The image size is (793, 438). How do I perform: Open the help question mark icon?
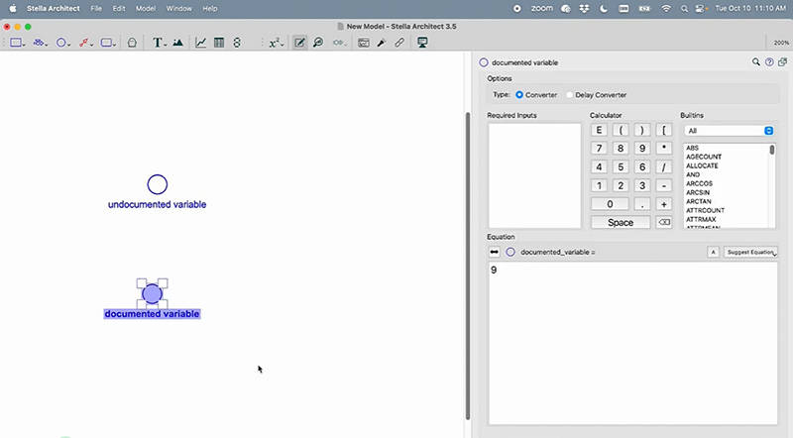pos(769,62)
